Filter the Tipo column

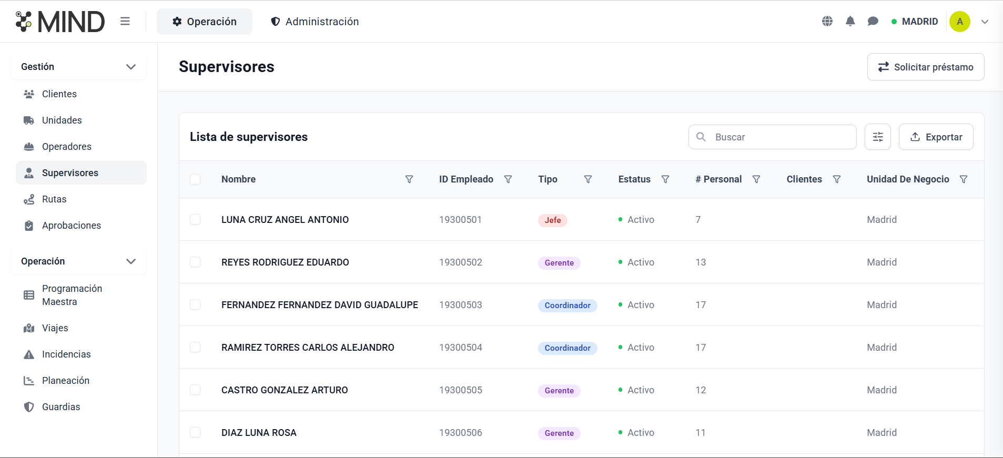(588, 179)
